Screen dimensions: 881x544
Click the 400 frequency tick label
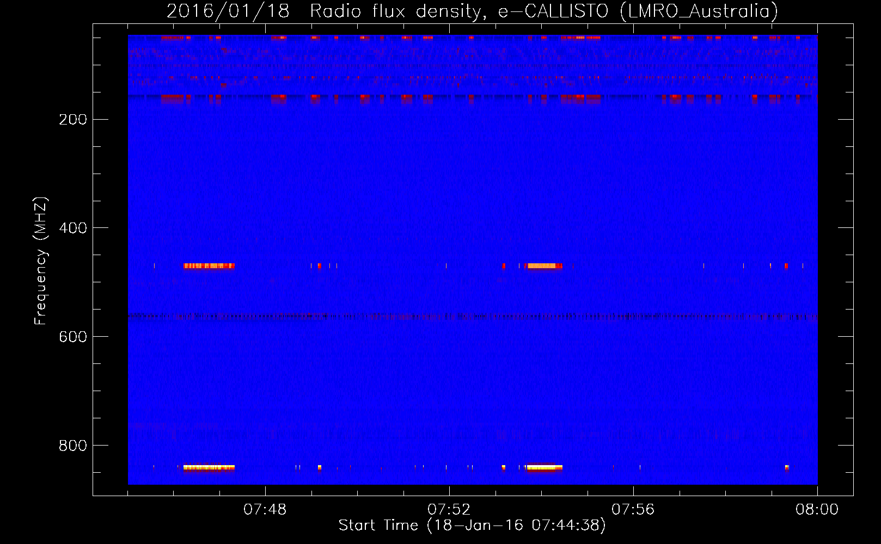pyautogui.click(x=73, y=228)
